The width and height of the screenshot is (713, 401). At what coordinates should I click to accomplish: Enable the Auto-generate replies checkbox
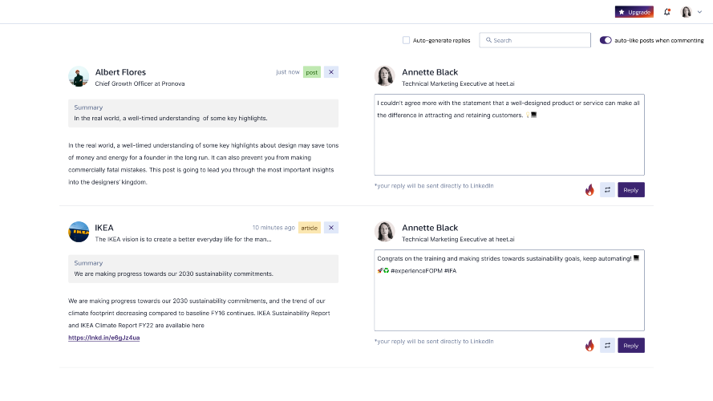tap(406, 40)
